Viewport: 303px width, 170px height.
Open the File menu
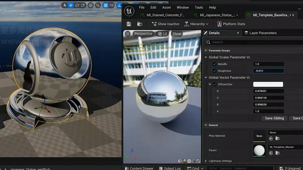[142, 8]
